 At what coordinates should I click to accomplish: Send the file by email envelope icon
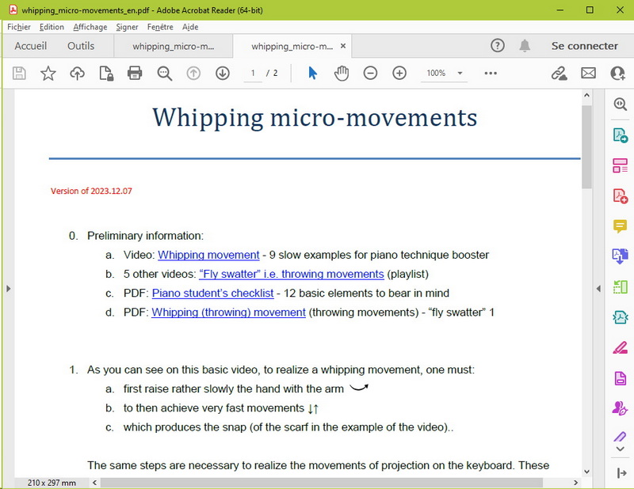[588, 74]
